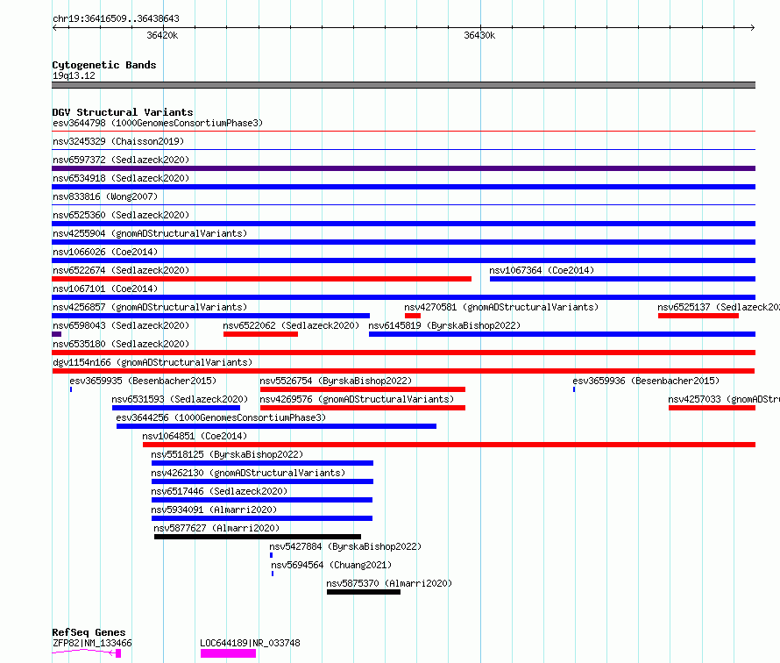Click nsv5934091 (Almarri2020) label
This screenshot has width=780, height=663.
pyautogui.click(x=214, y=510)
